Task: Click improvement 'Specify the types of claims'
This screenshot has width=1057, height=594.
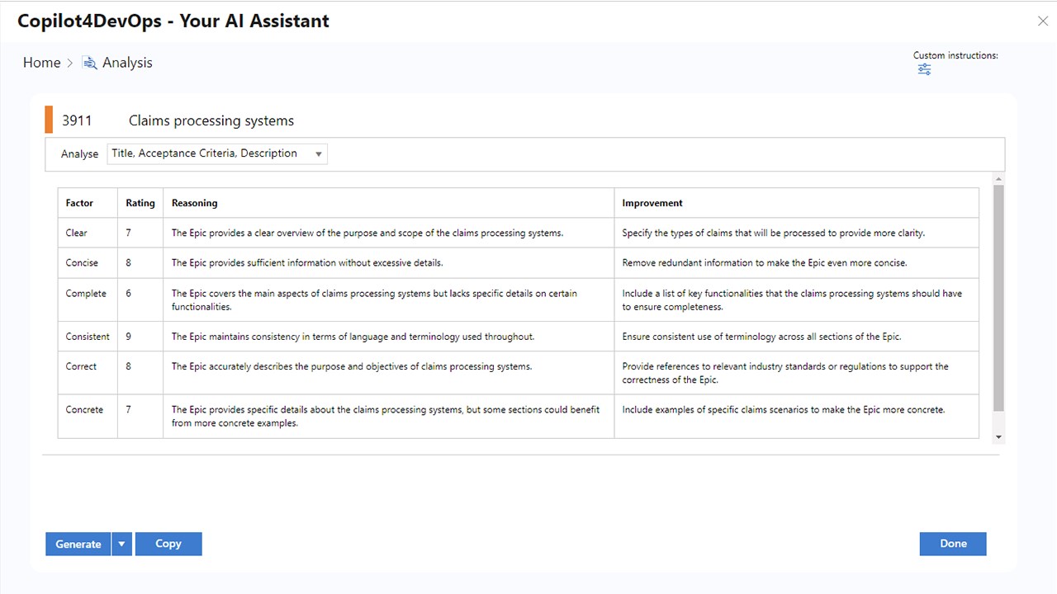Action: coord(774,233)
